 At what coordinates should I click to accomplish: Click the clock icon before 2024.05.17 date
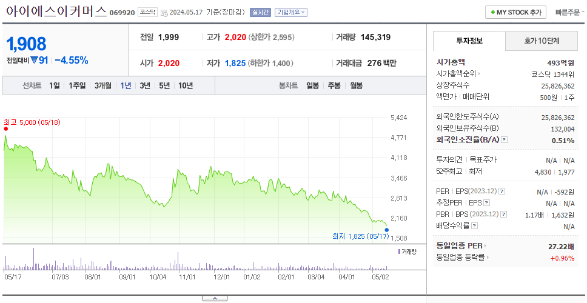[164, 13]
